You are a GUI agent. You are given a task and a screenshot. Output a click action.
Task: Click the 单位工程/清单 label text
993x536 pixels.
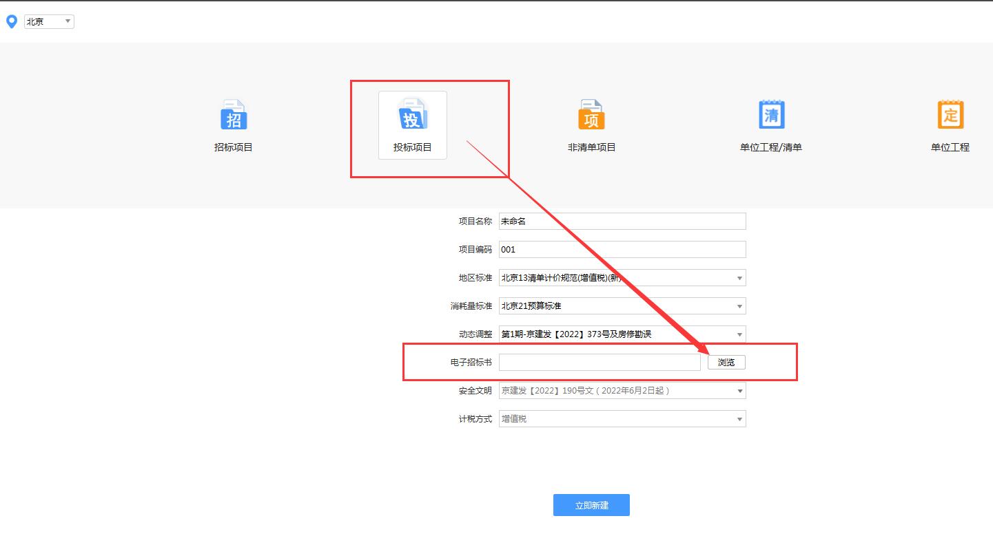pyautogui.click(x=771, y=147)
